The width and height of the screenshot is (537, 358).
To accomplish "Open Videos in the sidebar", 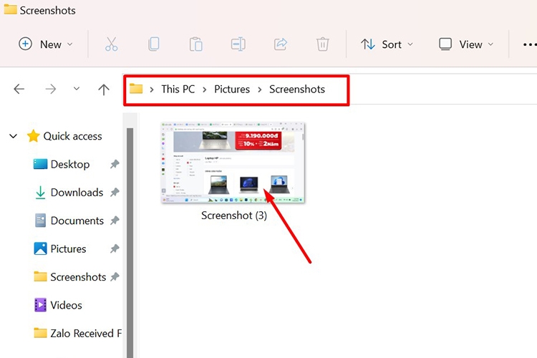I will pyautogui.click(x=58, y=304).
